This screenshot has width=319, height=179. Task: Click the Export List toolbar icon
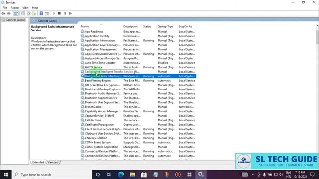(34, 13)
